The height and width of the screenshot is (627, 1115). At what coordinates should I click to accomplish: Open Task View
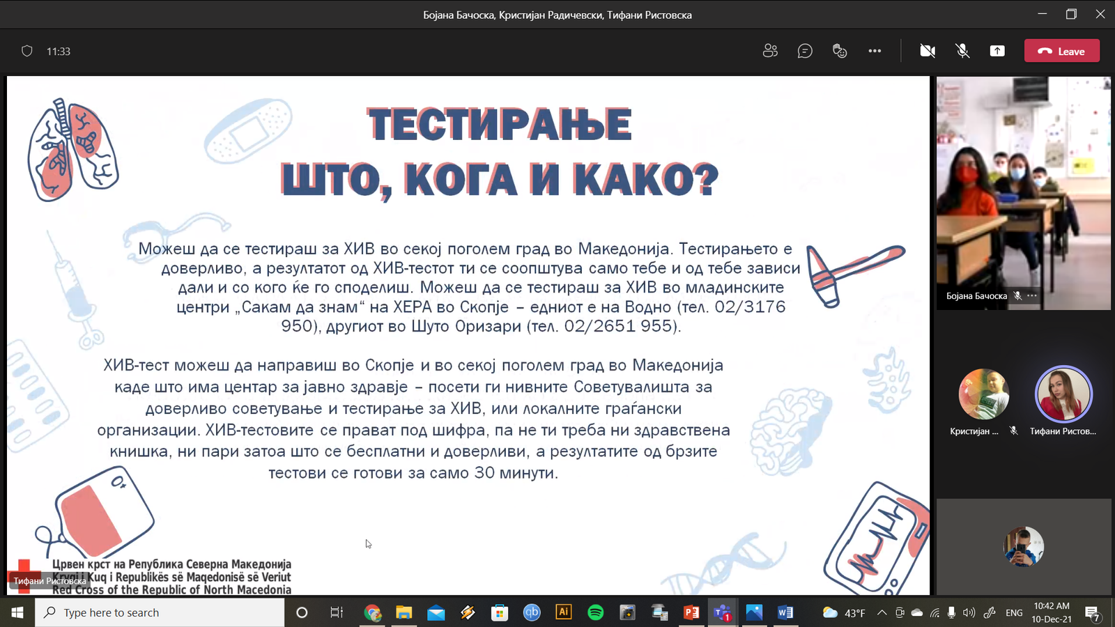click(x=337, y=612)
